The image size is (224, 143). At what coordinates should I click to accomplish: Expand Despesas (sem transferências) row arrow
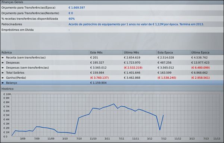click(x=3, y=68)
